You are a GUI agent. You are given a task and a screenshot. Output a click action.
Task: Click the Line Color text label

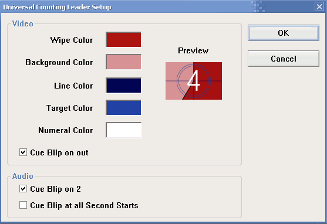click(73, 86)
